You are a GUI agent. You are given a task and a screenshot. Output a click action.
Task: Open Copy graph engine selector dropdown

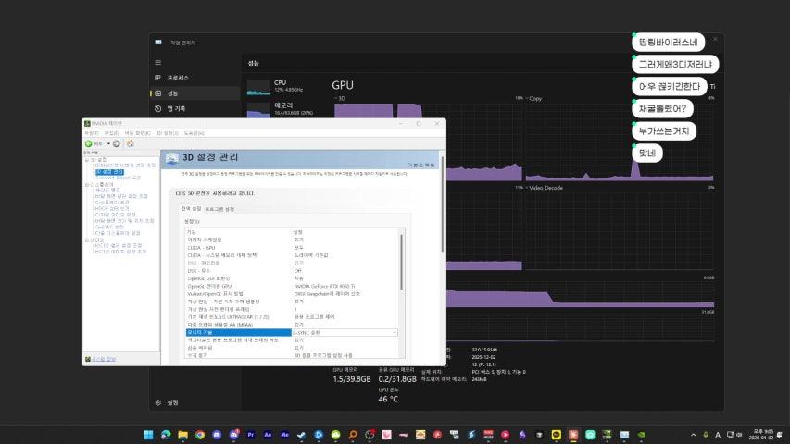(x=533, y=99)
